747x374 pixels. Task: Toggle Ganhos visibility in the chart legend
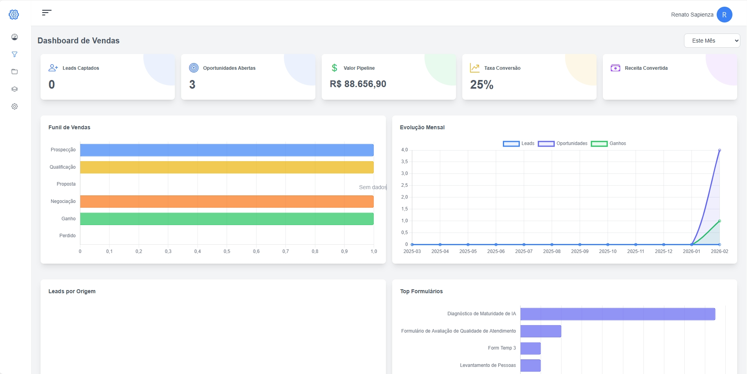coord(608,143)
